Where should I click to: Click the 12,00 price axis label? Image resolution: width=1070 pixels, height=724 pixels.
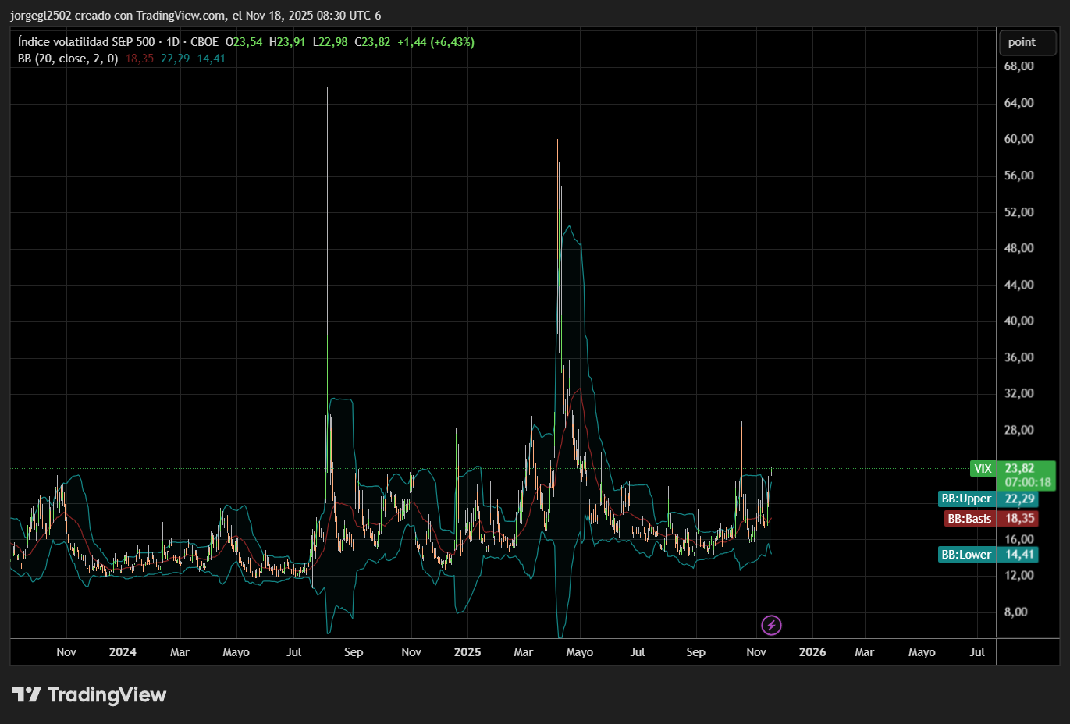pos(1018,575)
